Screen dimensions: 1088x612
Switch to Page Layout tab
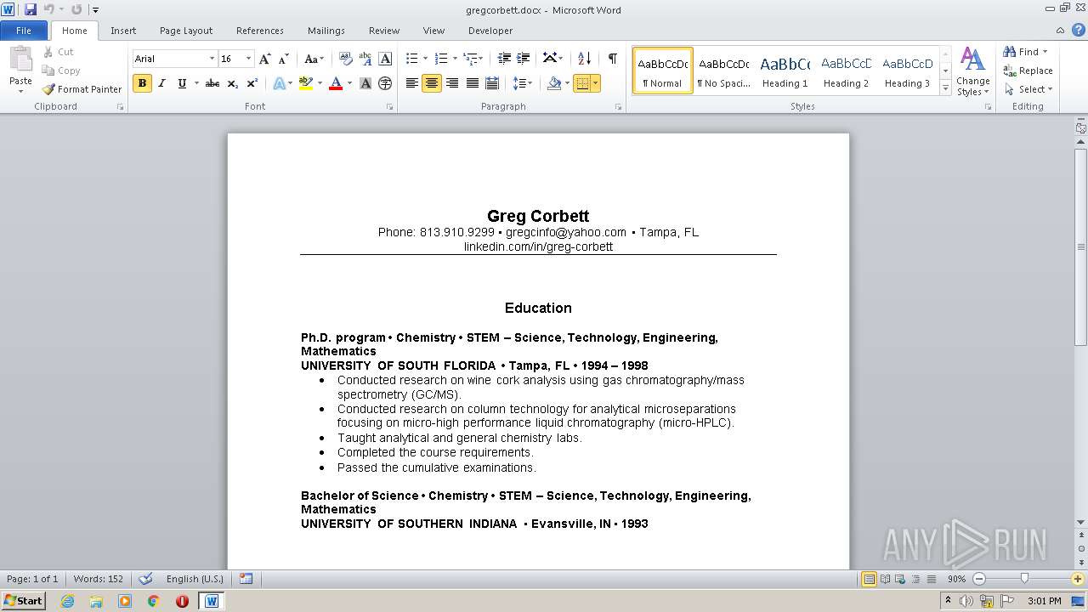click(x=186, y=31)
